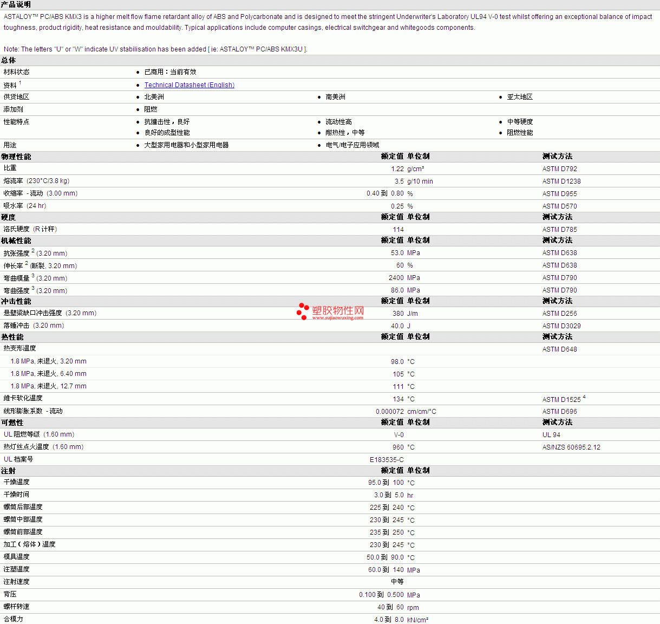
Task: Select the 已商用：当前有效 status text
Action: pyautogui.click(x=170, y=72)
